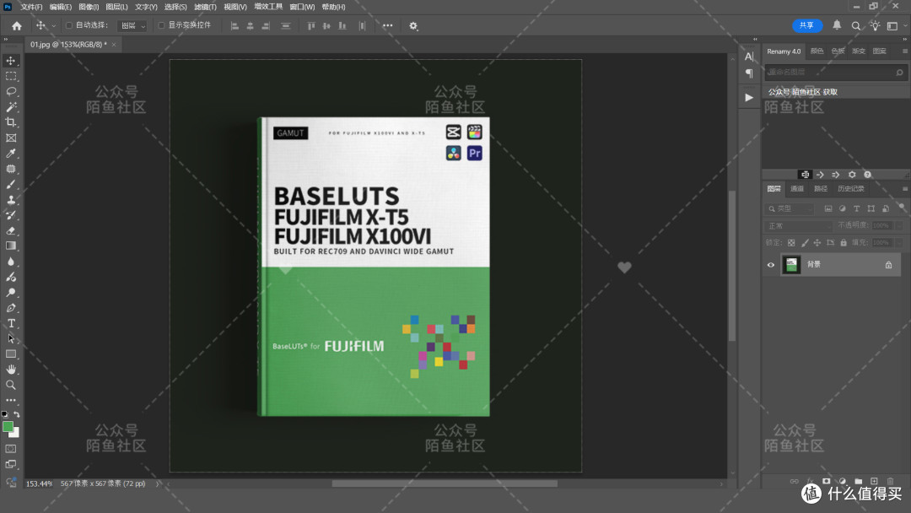
Task: Toggle lock all padlock icon
Action: [x=844, y=242]
